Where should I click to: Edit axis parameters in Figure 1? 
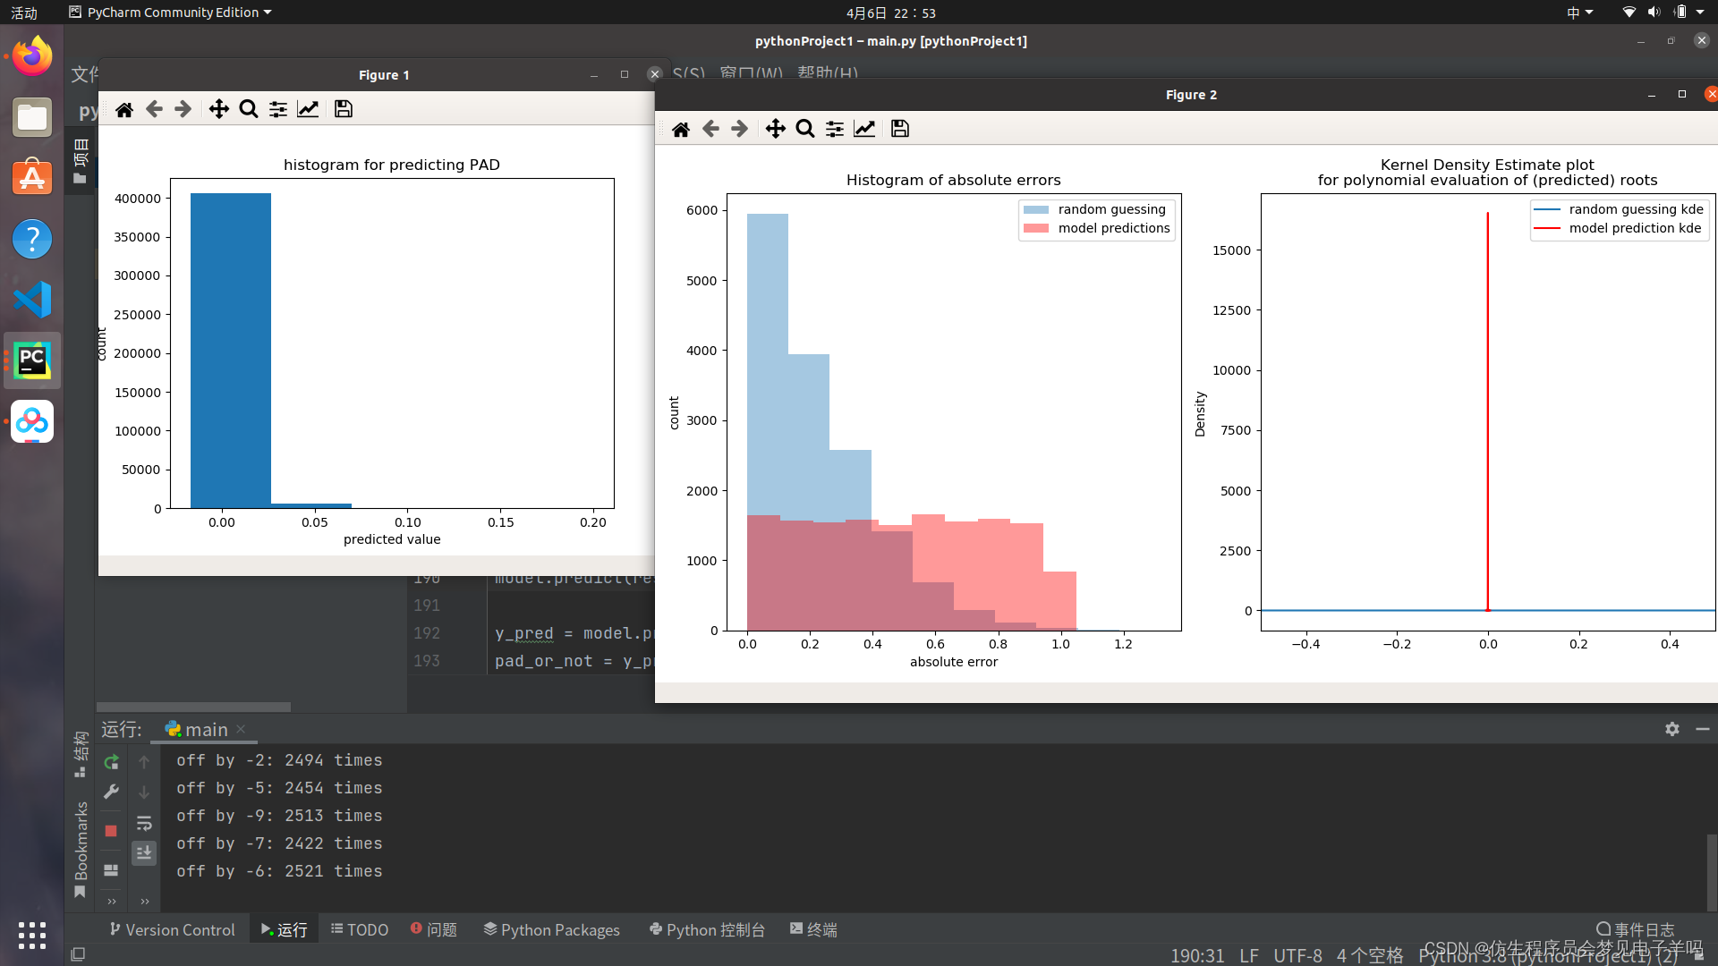point(308,109)
